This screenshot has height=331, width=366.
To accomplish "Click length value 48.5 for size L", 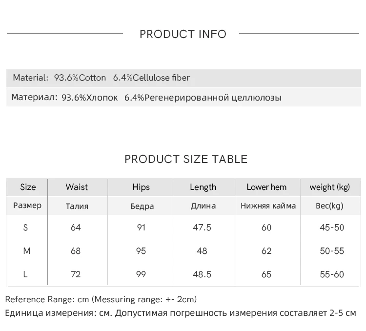I will coord(202,274).
